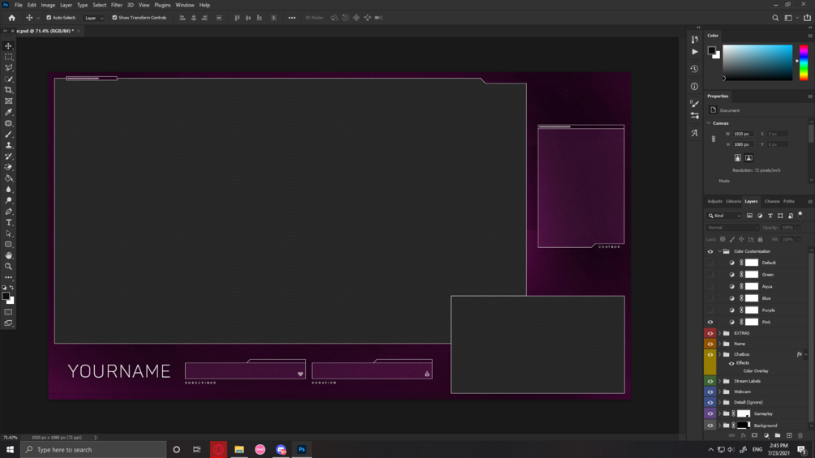Select the Pen tool
Screen dimensions: 815x458
click(9, 212)
